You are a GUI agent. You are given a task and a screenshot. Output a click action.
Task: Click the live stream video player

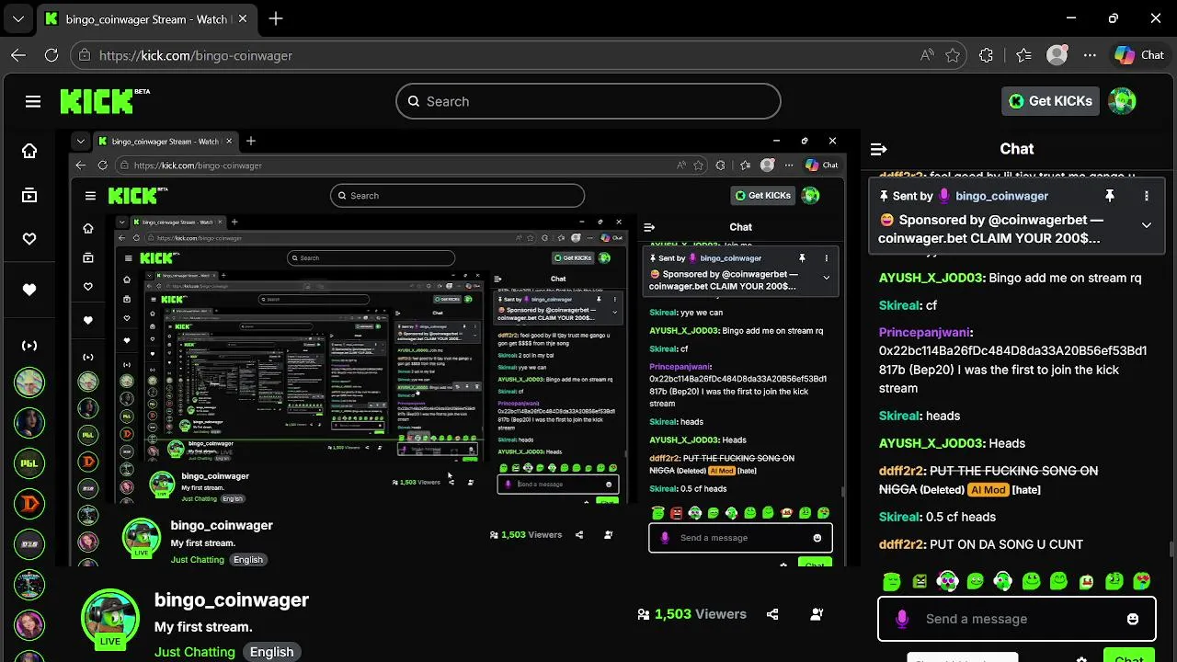(x=458, y=348)
